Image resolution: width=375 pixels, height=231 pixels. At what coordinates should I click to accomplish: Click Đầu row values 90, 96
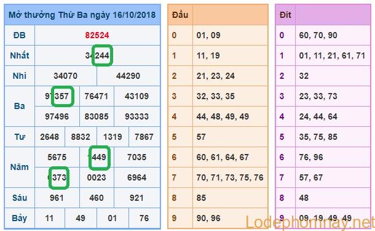[208, 219]
